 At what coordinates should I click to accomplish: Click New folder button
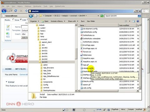click(91, 21)
